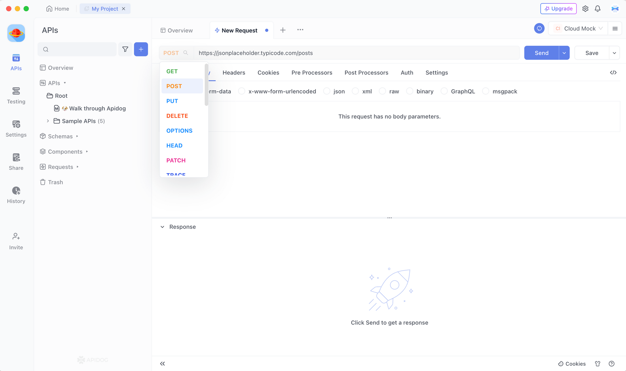The image size is (626, 371).
Task: Open the History panel
Action: pos(15,194)
